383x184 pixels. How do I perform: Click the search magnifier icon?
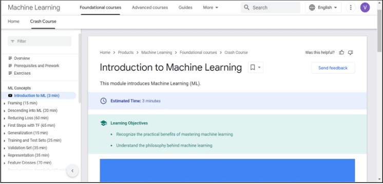click(x=247, y=8)
